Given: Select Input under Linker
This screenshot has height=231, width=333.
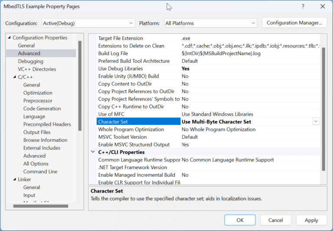Looking at the screenshot, I should [29, 195].
